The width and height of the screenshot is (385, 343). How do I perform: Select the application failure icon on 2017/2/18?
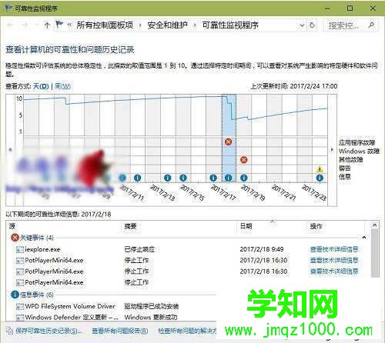click(228, 142)
